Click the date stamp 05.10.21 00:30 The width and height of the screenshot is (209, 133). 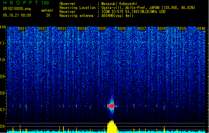tap(17, 15)
